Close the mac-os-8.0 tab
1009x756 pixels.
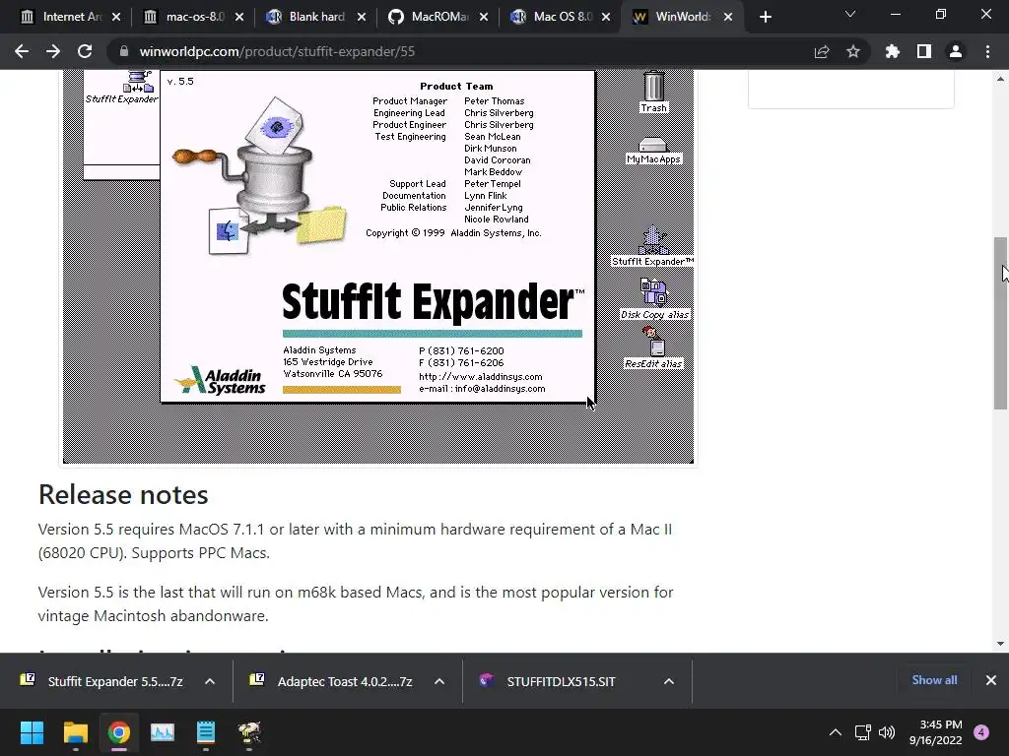click(x=239, y=17)
